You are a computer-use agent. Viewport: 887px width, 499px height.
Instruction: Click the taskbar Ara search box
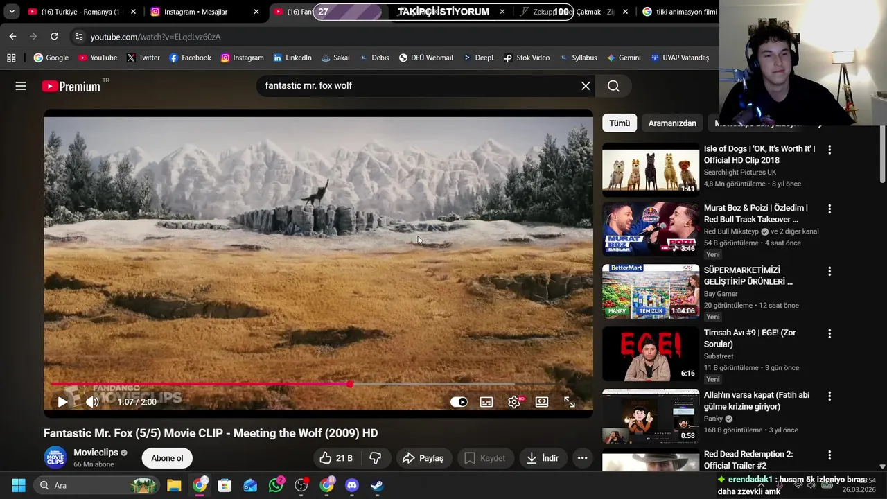pyautogui.click(x=98, y=485)
